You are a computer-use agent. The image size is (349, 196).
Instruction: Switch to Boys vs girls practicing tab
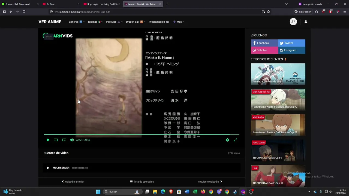[x=102, y=4]
